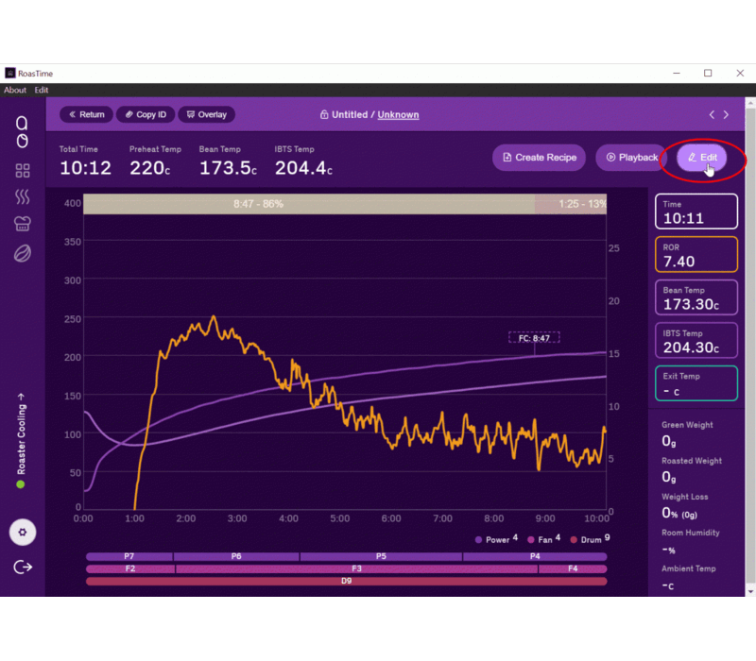This screenshot has width=756, height=661.
Task: Open the coffee bean inventory icon
Action: click(x=22, y=253)
